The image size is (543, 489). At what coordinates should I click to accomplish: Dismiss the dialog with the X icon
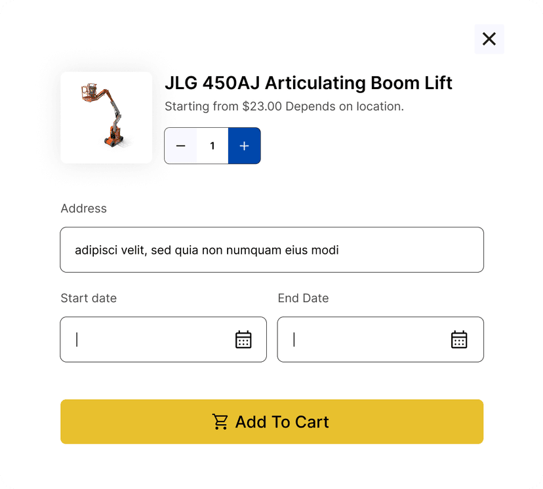point(489,39)
